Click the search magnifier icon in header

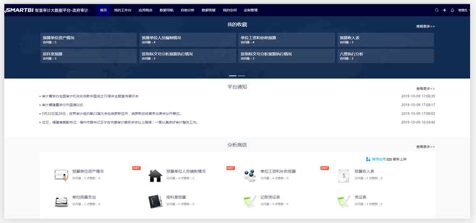coord(437,10)
